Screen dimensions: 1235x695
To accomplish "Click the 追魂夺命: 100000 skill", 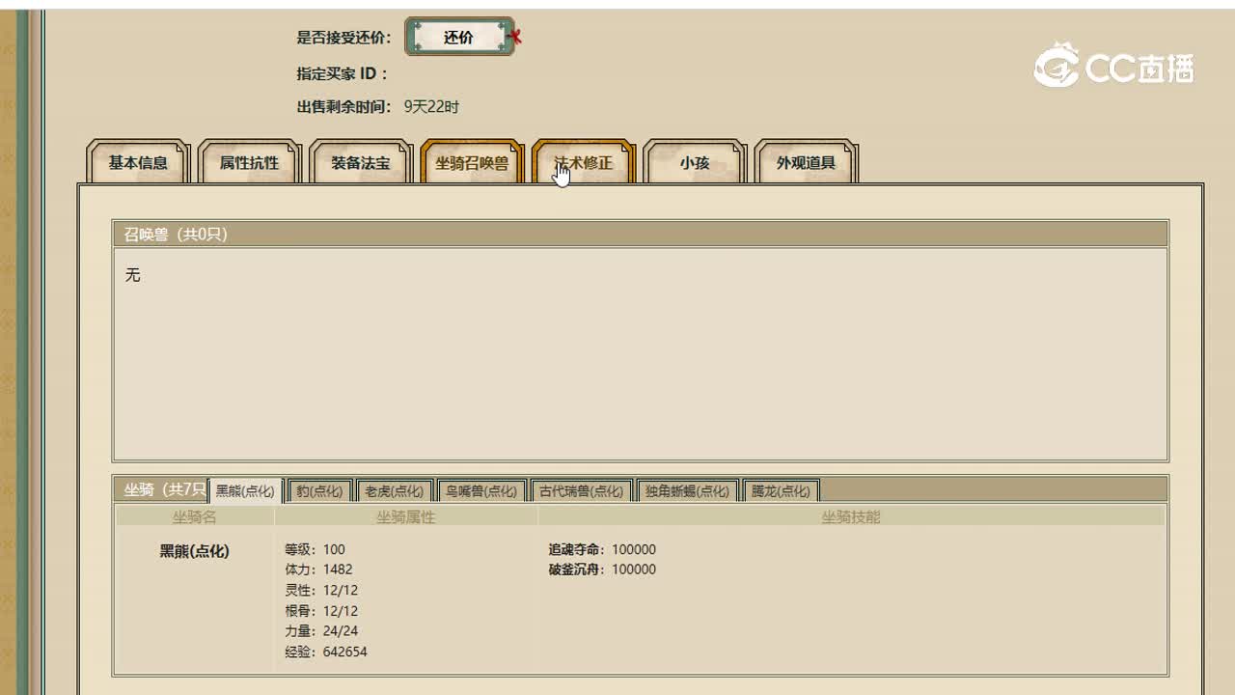I will pos(602,549).
